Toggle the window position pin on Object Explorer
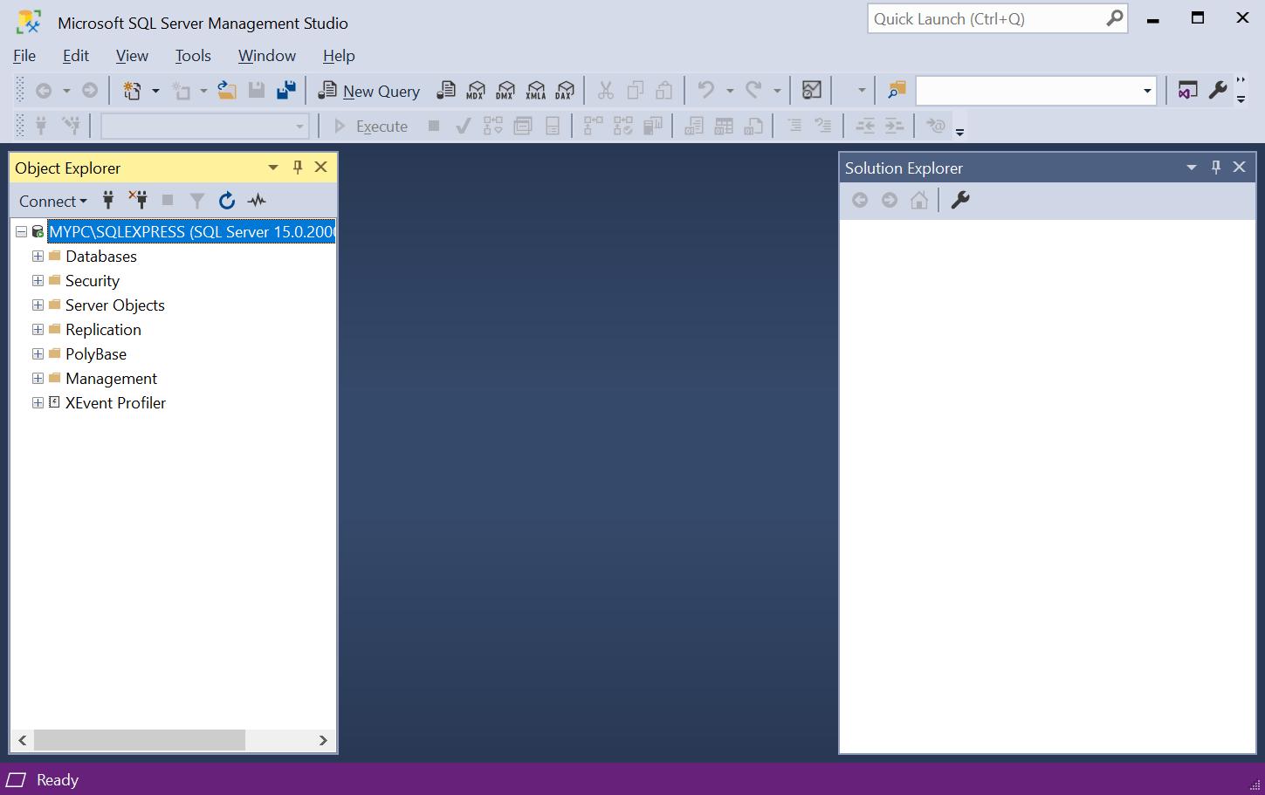 coord(297,167)
